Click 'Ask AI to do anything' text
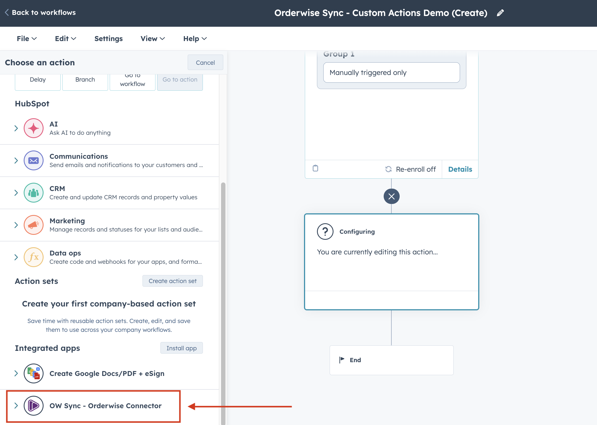 tap(80, 133)
